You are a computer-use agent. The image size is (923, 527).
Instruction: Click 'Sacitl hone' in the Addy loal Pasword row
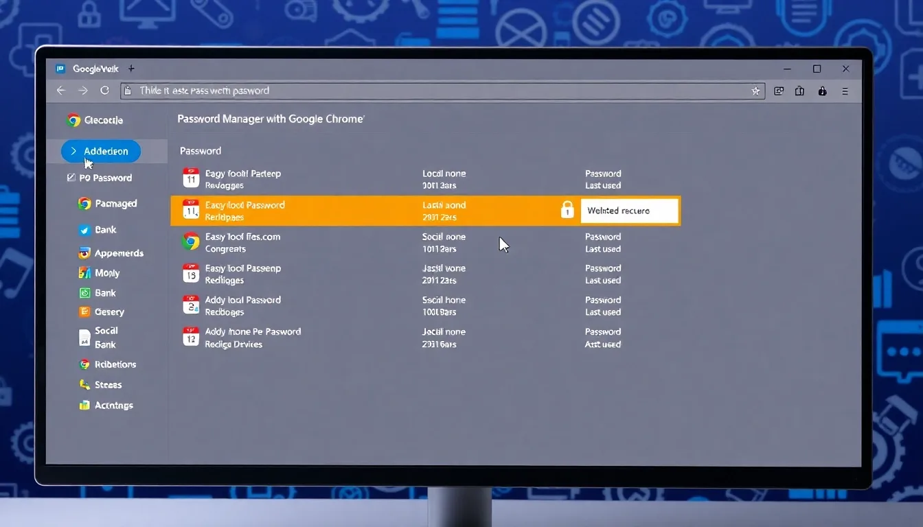(444, 300)
